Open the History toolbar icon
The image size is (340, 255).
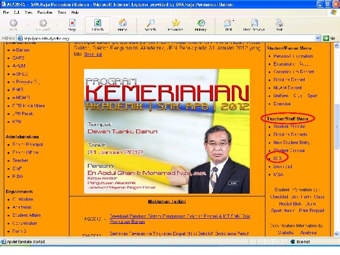tap(201, 23)
